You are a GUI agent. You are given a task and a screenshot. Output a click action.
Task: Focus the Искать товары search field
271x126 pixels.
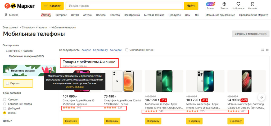[125, 6]
